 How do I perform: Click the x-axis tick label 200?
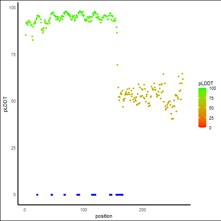(x=142, y=209)
